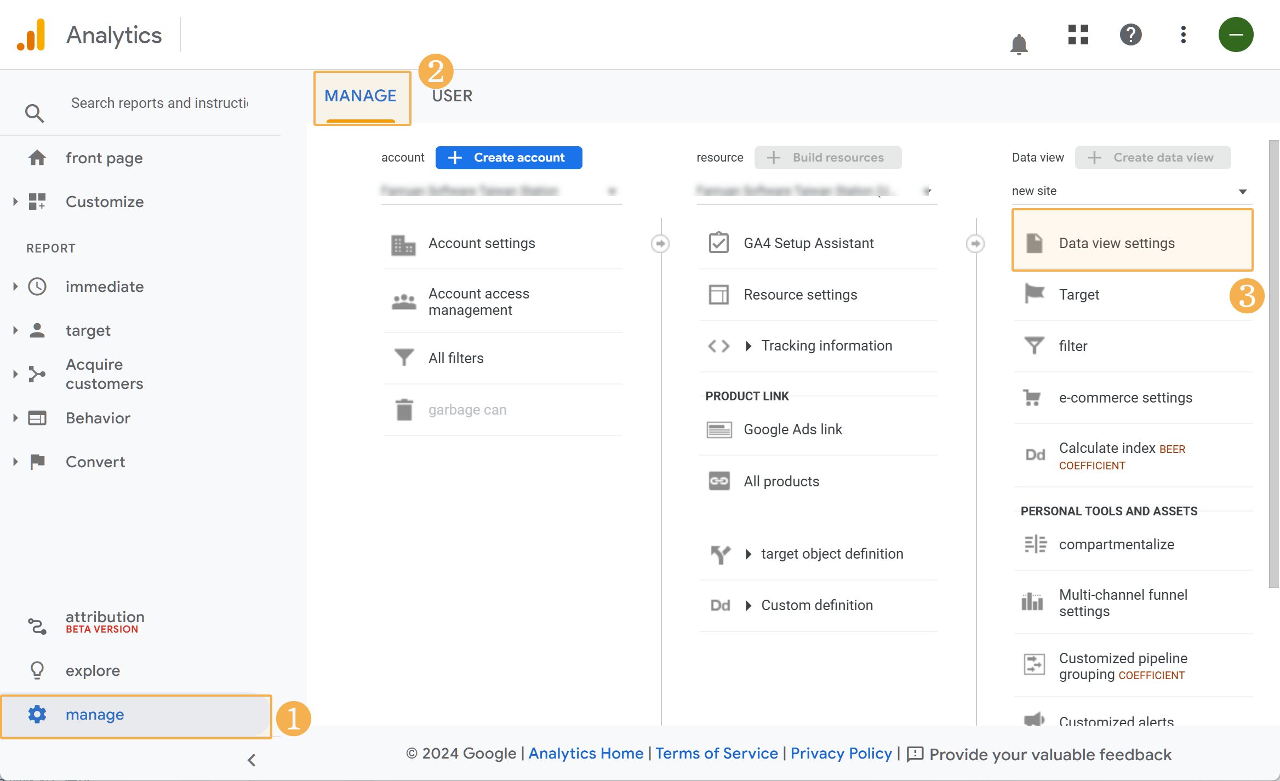The image size is (1280, 781).
Task: Collapse the sidebar with the chevron arrow
Action: pyautogui.click(x=252, y=760)
